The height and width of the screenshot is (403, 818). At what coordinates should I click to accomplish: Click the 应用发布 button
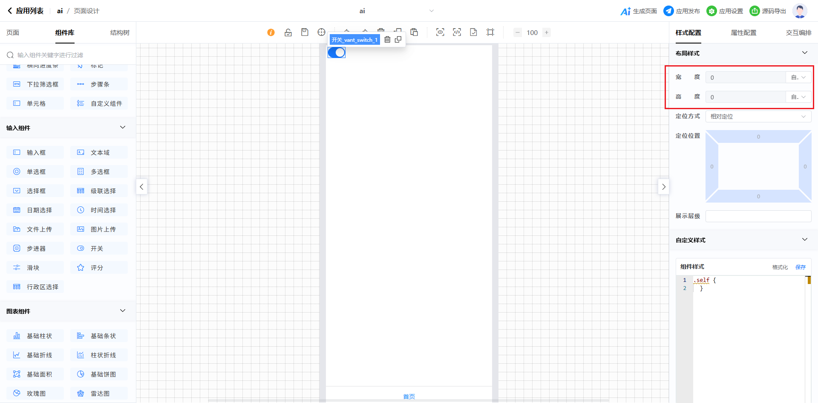click(682, 11)
